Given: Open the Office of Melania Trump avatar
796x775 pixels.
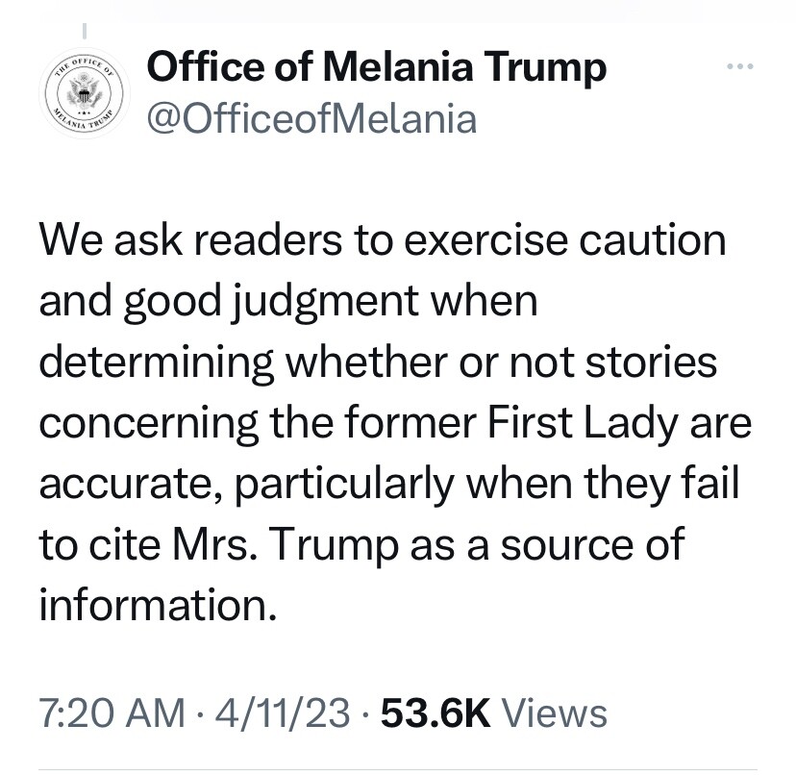Looking at the screenshot, I should click(x=85, y=93).
